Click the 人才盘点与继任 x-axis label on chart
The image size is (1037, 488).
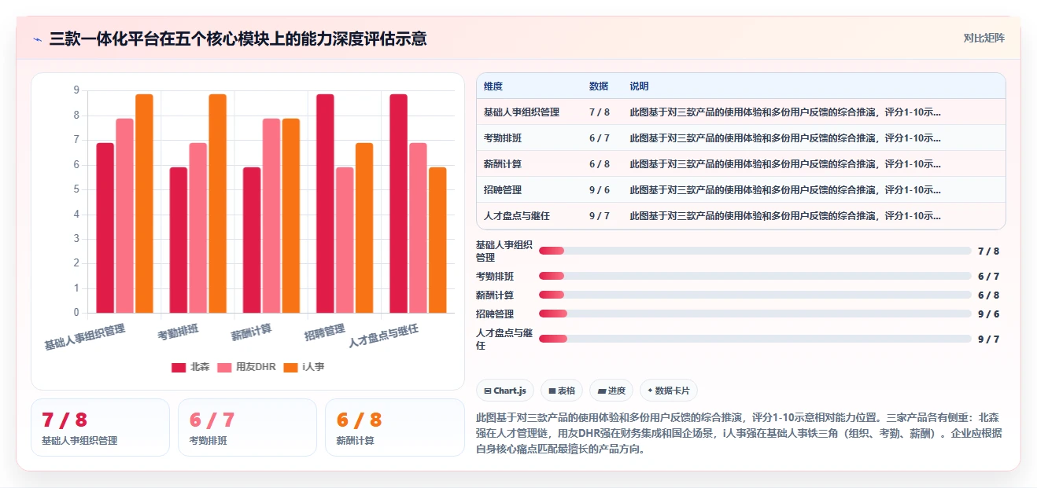pos(383,336)
